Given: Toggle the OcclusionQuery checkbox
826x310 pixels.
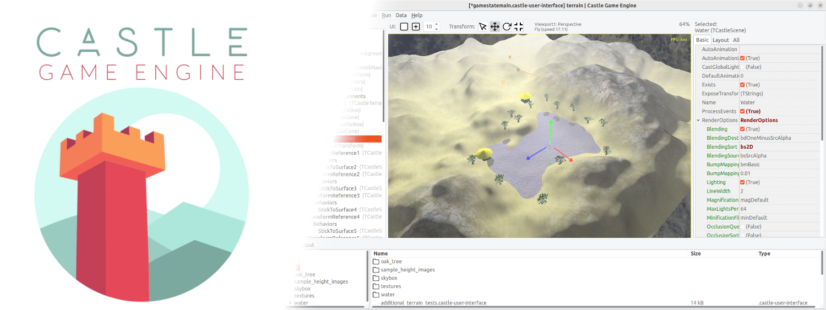Looking at the screenshot, I should pos(743,226).
